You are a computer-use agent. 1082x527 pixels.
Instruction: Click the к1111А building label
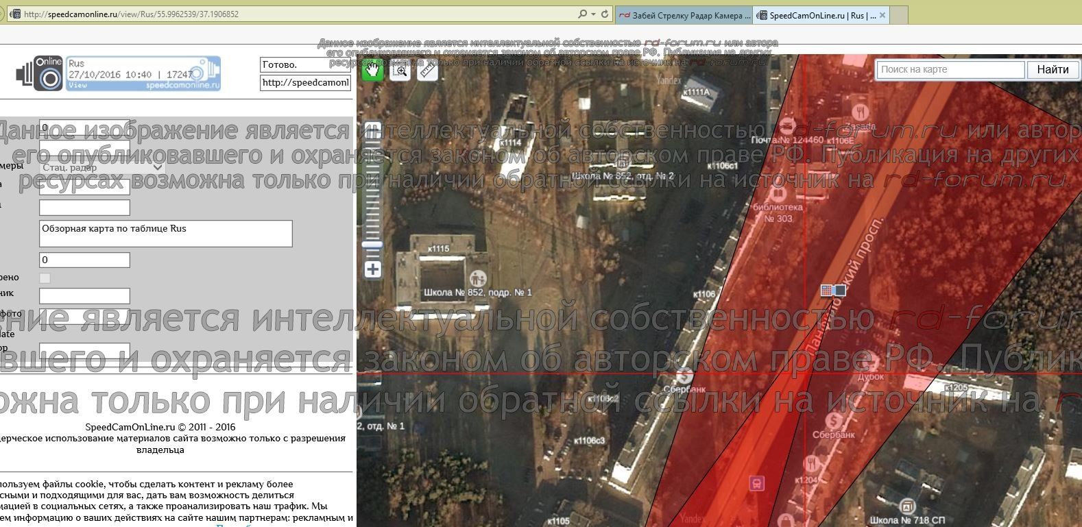[697, 92]
